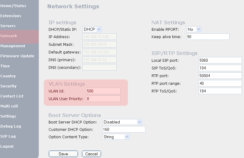This screenshot has height=158, width=244.
Task: Click the disabled IP Address field
Action: (99, 37)
